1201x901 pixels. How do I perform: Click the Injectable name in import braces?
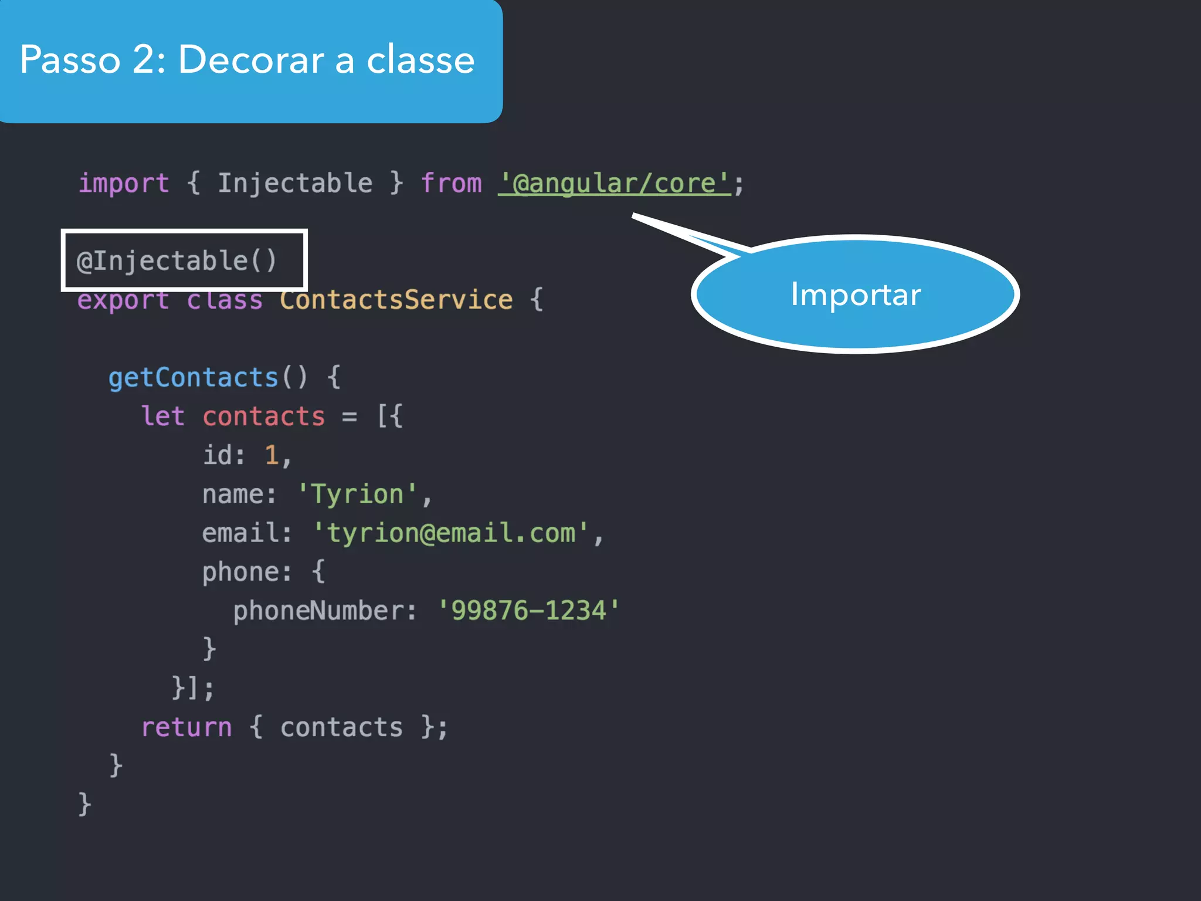point(295,184)
